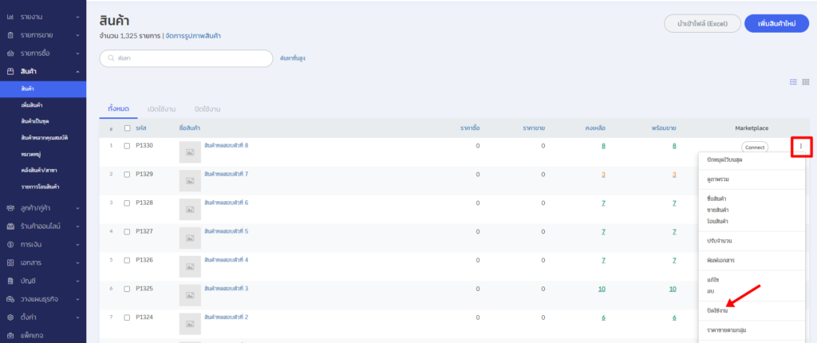Screen dimensions: 817x343
Task: Click into the product search field
Action: coord(191,58)
